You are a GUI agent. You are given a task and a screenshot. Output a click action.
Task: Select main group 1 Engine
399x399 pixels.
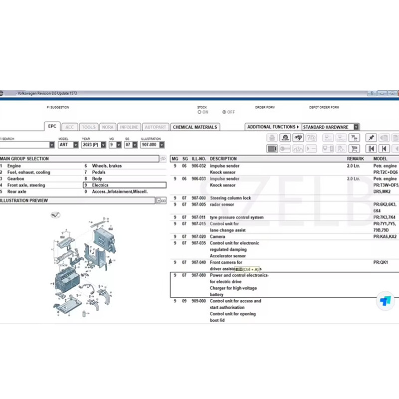pyautogui.click(x=41, y=166)
